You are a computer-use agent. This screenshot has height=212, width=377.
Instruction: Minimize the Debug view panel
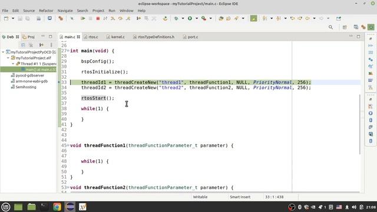[x=43, y=37]
